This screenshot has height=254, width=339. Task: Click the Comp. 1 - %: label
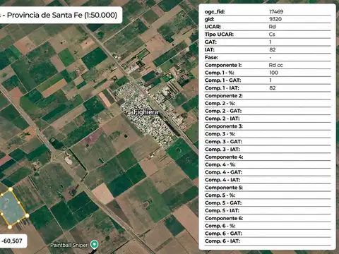click(x=220, y=73)
